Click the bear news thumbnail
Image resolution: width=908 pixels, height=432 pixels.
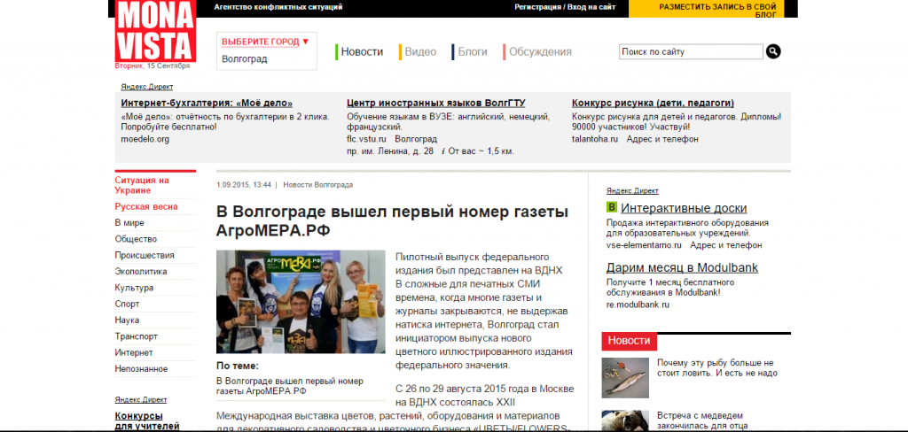pyautogui.click(x=625, y=420)
